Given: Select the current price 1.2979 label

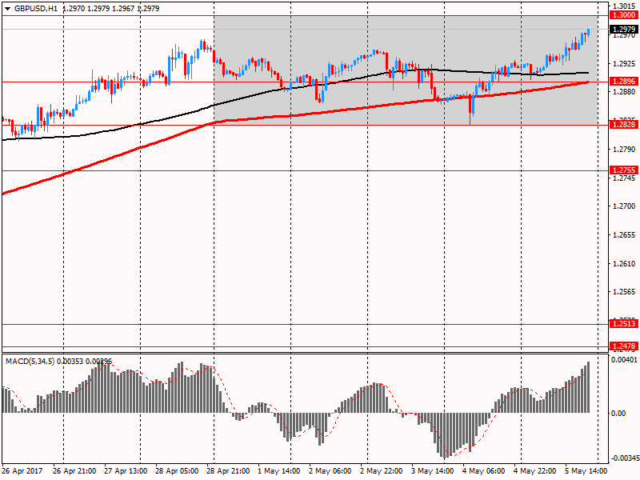Looking at the screenshot, I should [623, 29].
